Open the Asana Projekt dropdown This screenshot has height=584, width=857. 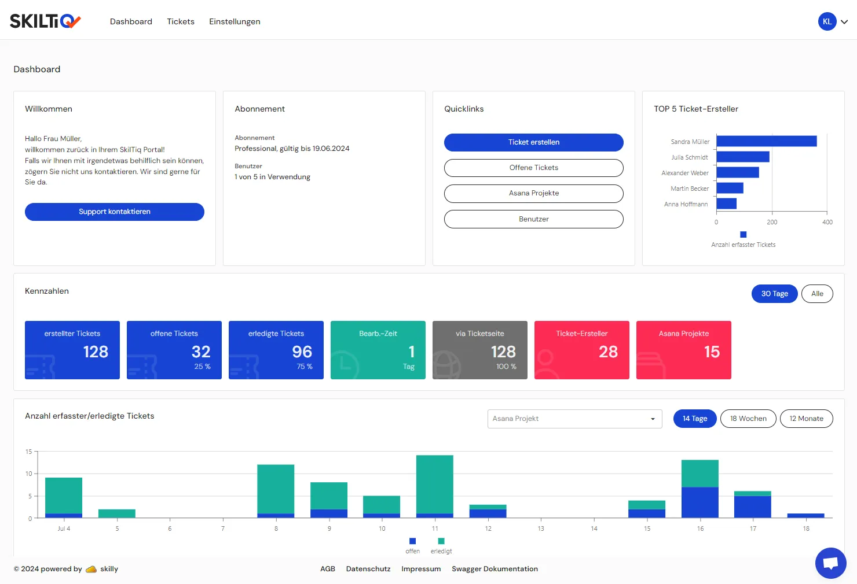[574, 419]
